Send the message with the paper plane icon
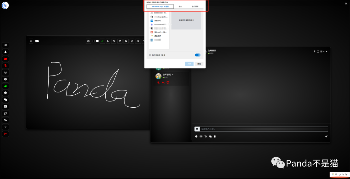 (326, 136)
